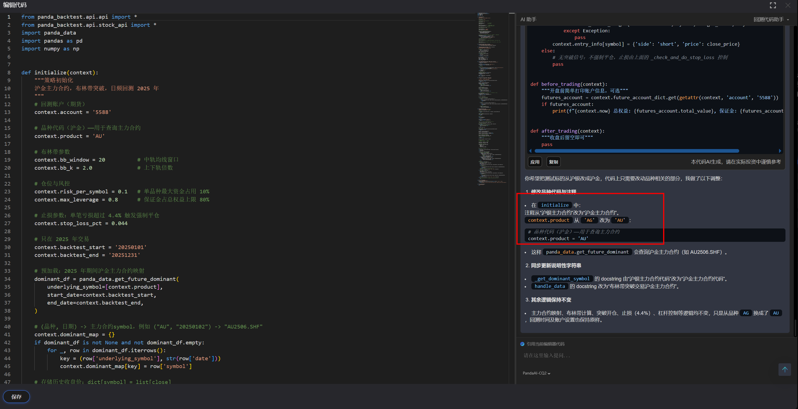Apply the AI-generated code with 应用
This screenshot has width=798, height=409.
(x=535, y=162)
